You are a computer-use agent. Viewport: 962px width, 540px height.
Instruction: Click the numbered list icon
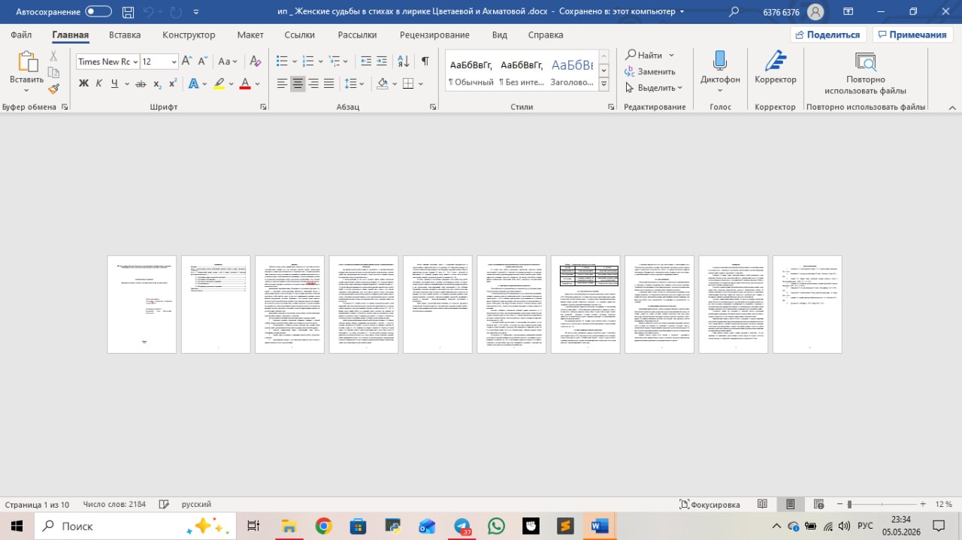pos(307,62)
